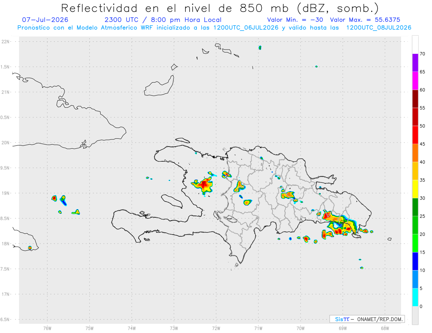The height and width of the screenshot is (333, 432).
Task: Click the WRF forecast initialization line
Action: click(x=214, y=28)
